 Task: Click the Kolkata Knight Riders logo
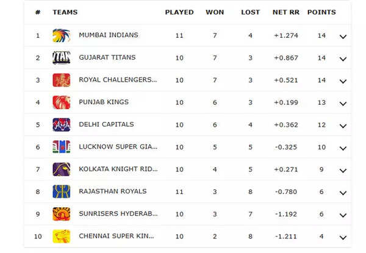coord(61,169)
